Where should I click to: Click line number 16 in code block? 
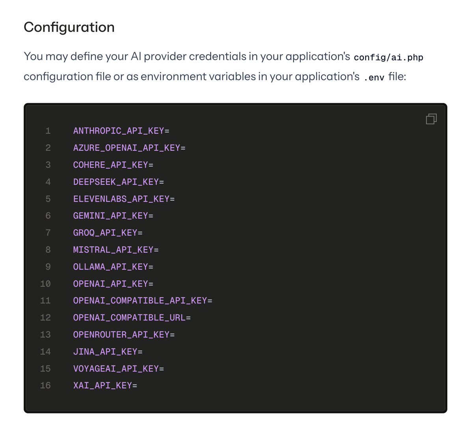[x=45, y=385]
